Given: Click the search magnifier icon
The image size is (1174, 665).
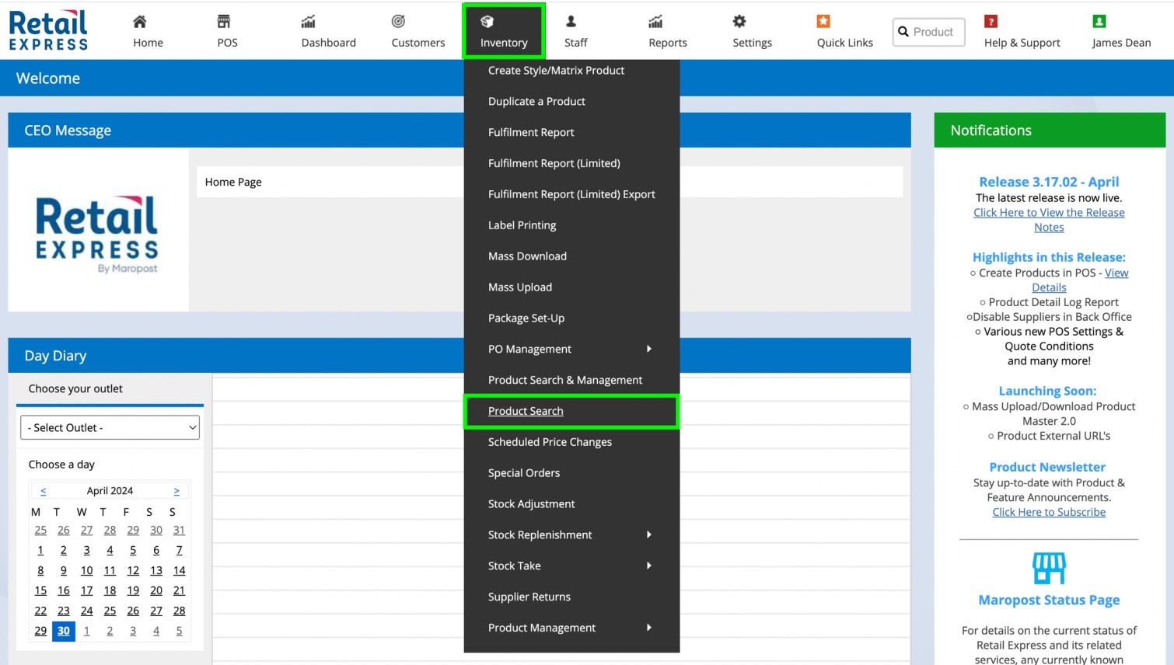Looking at the screenshot, I should click(x=903, y=32).
